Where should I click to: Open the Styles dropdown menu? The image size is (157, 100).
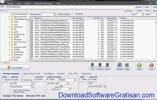(151, 3)
